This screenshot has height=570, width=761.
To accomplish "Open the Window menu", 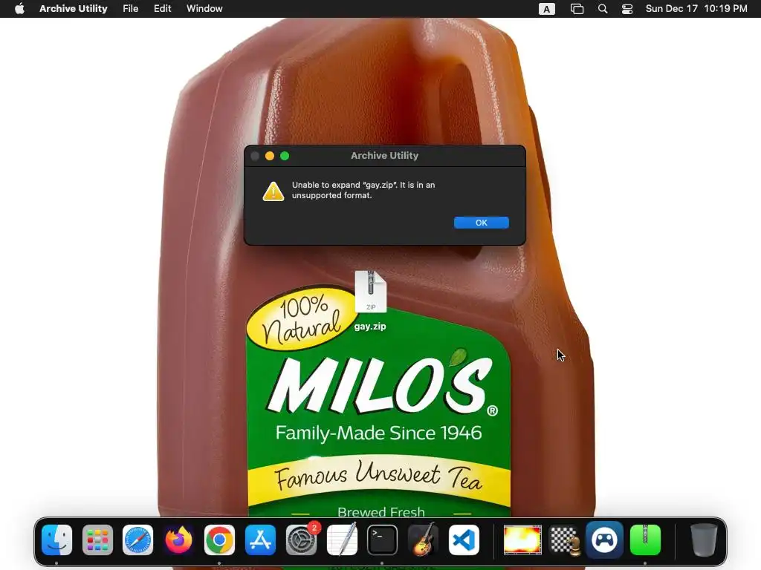I will (x=204, y=8).
